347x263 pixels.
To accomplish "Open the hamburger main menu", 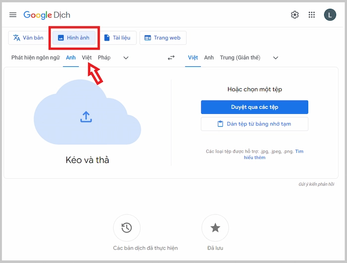I will click(x=13, y=15).
